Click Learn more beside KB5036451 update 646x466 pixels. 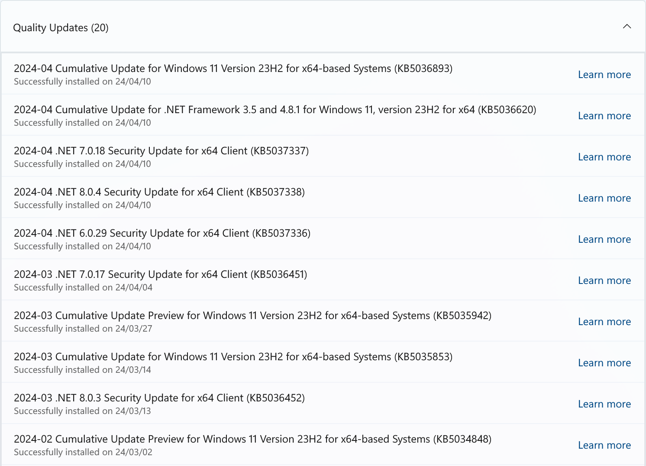pyautogui.click(x=604, y=280)
